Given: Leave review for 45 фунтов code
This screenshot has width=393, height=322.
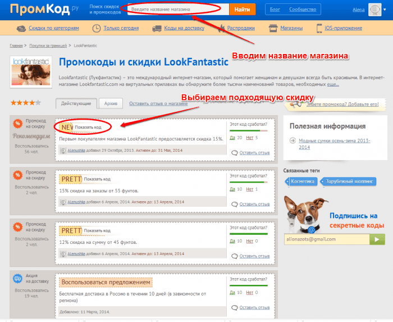Looking at the screenshot, I should click(x=255, y=256).
